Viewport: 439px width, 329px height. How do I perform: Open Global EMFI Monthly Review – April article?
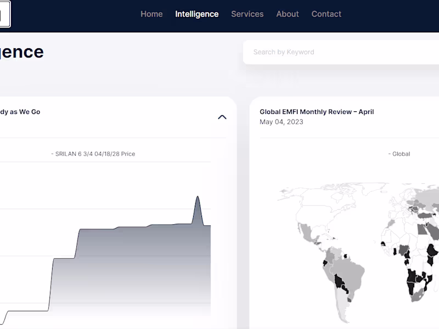tap(317, 112)
